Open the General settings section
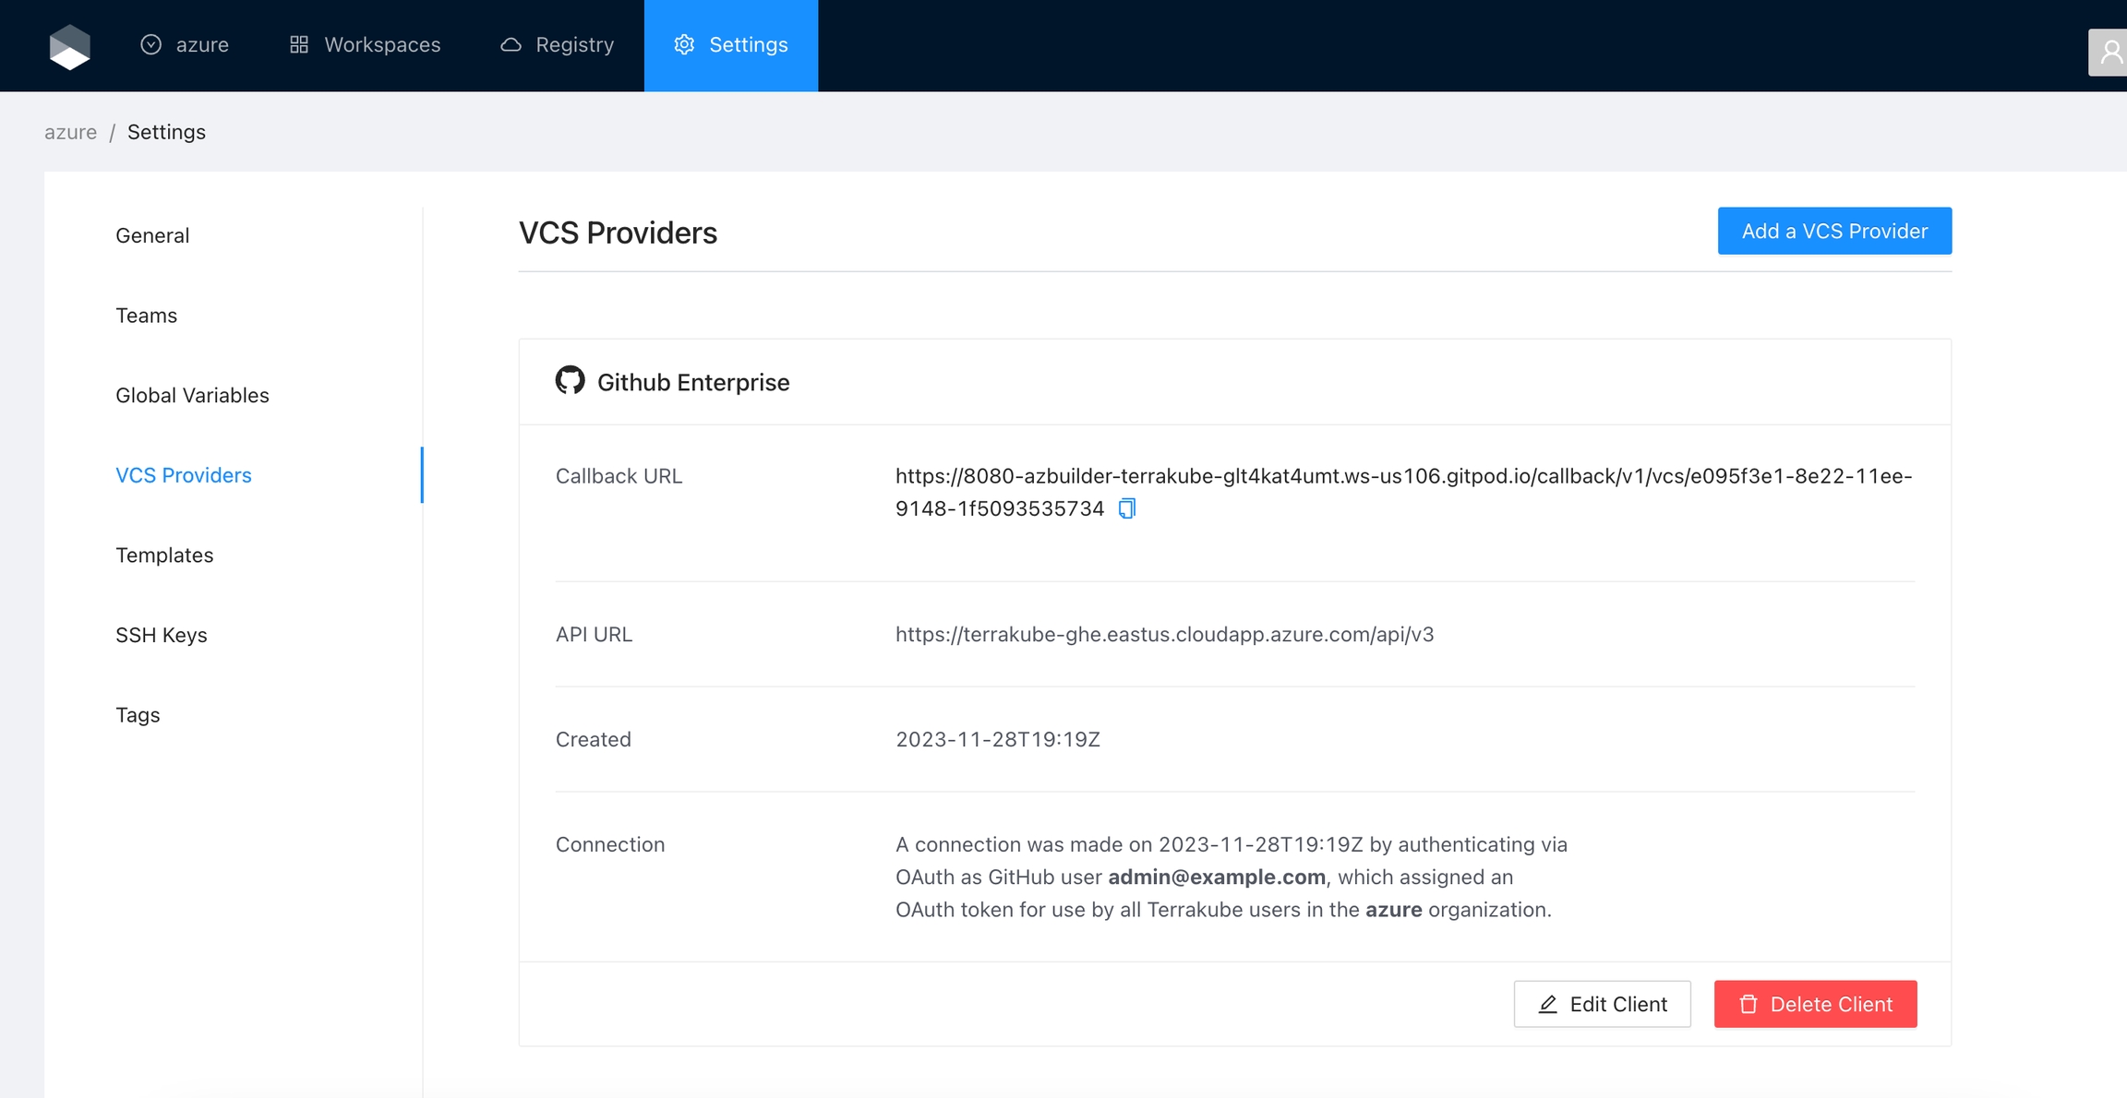 pos(152,235)
